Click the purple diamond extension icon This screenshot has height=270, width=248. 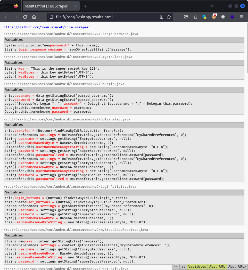click(232, 17)
